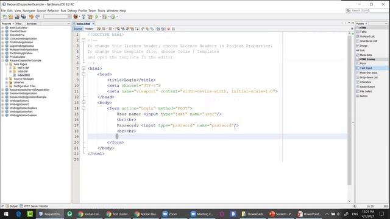Minimize the Projects panel
Viewport: 390px width, 219px height.
[x=68, y=24]
